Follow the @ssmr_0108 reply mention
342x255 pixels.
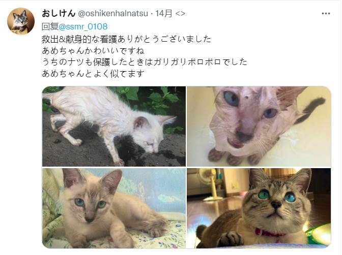[83, 26]
